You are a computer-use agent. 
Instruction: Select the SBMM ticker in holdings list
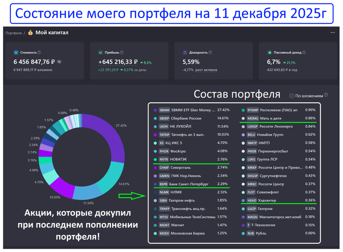tap(164, 110)
